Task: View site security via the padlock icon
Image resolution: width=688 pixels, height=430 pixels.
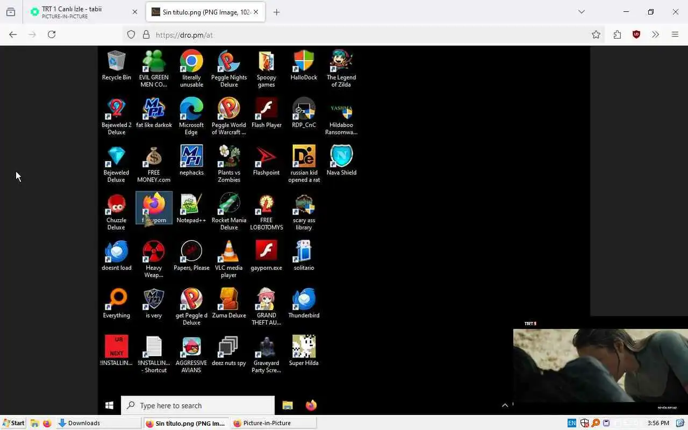Action: click(x=146, y=34)
